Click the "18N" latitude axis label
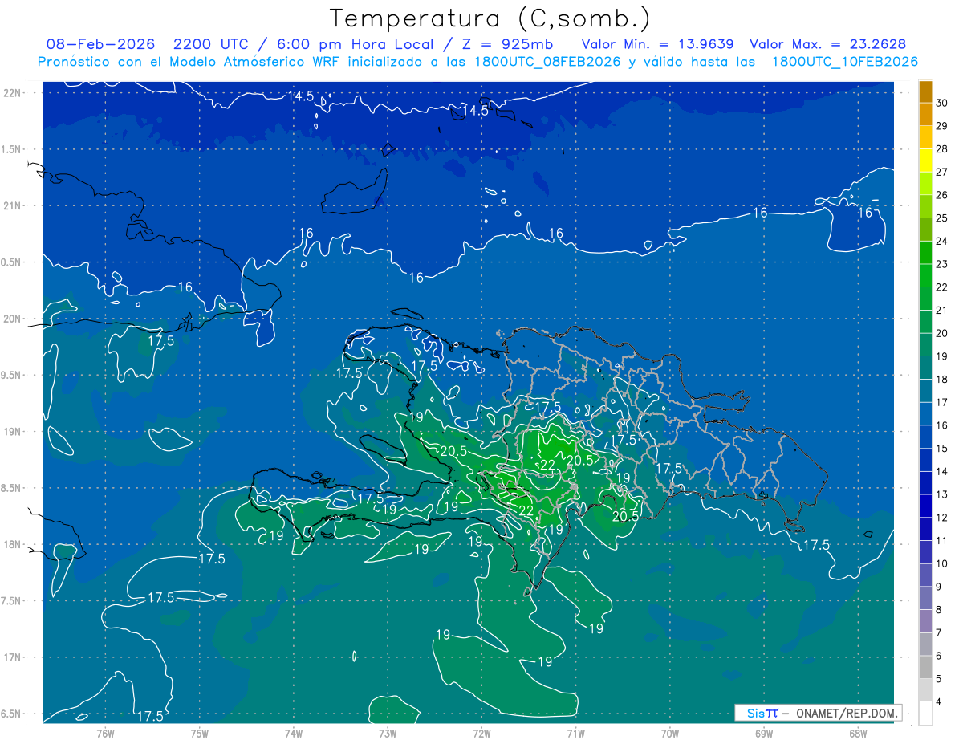 [13, 545]
